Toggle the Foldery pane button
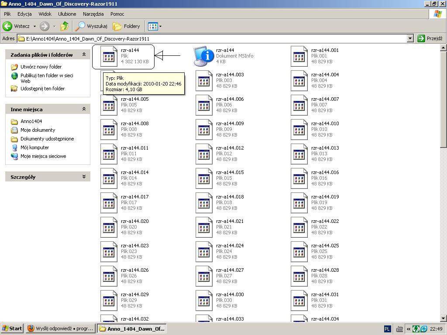 pyautogui.click(x=126, y=26)
